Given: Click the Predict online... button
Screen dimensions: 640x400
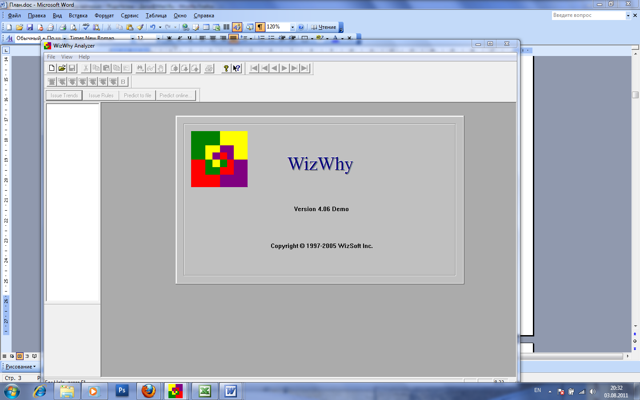Looking at the screenshot, I should click(176, 95).
